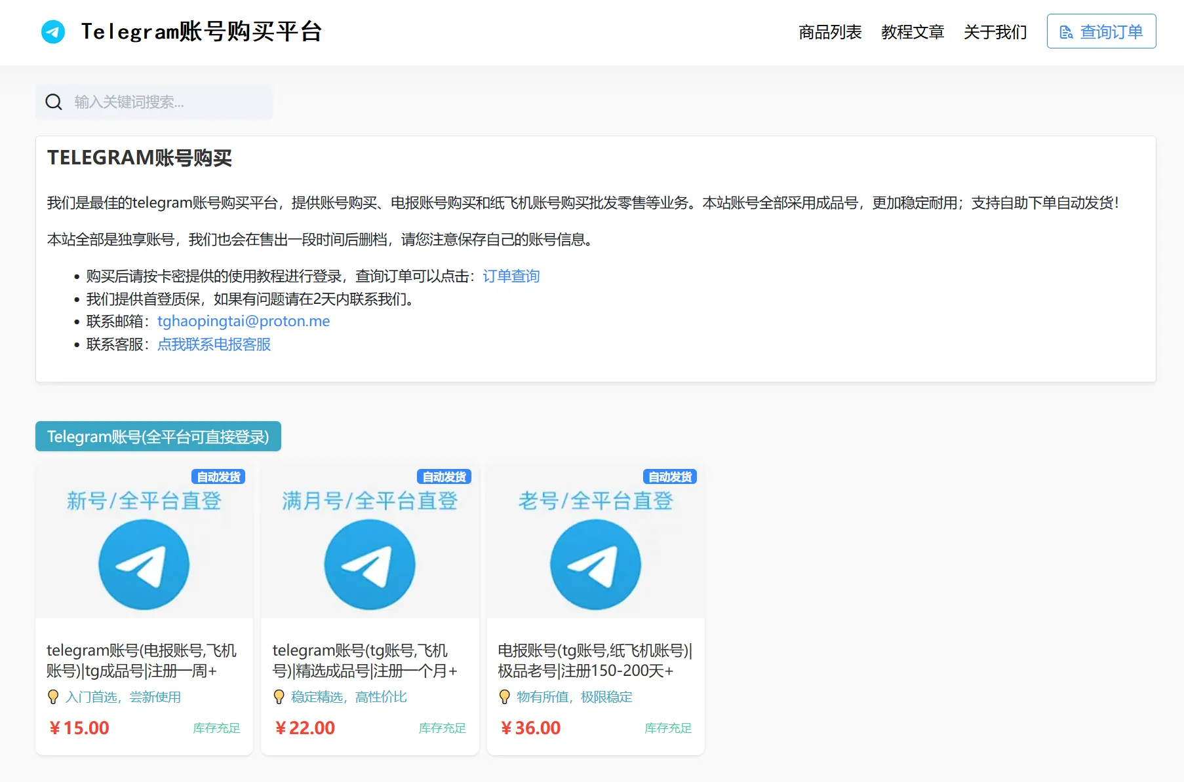1184x782 pixels.
Task: Click the lightbulb icon beside 入门首选
Action: pyautogui.click(x=53, y=697)
